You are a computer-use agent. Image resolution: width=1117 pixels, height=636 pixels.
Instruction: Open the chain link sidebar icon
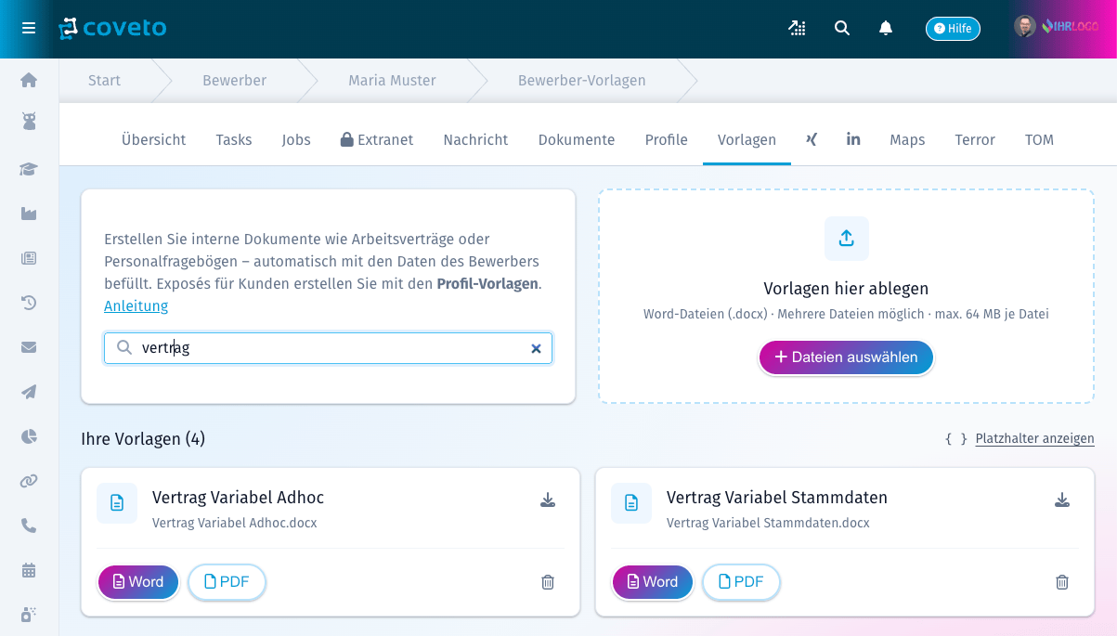[x=29, y=481]
